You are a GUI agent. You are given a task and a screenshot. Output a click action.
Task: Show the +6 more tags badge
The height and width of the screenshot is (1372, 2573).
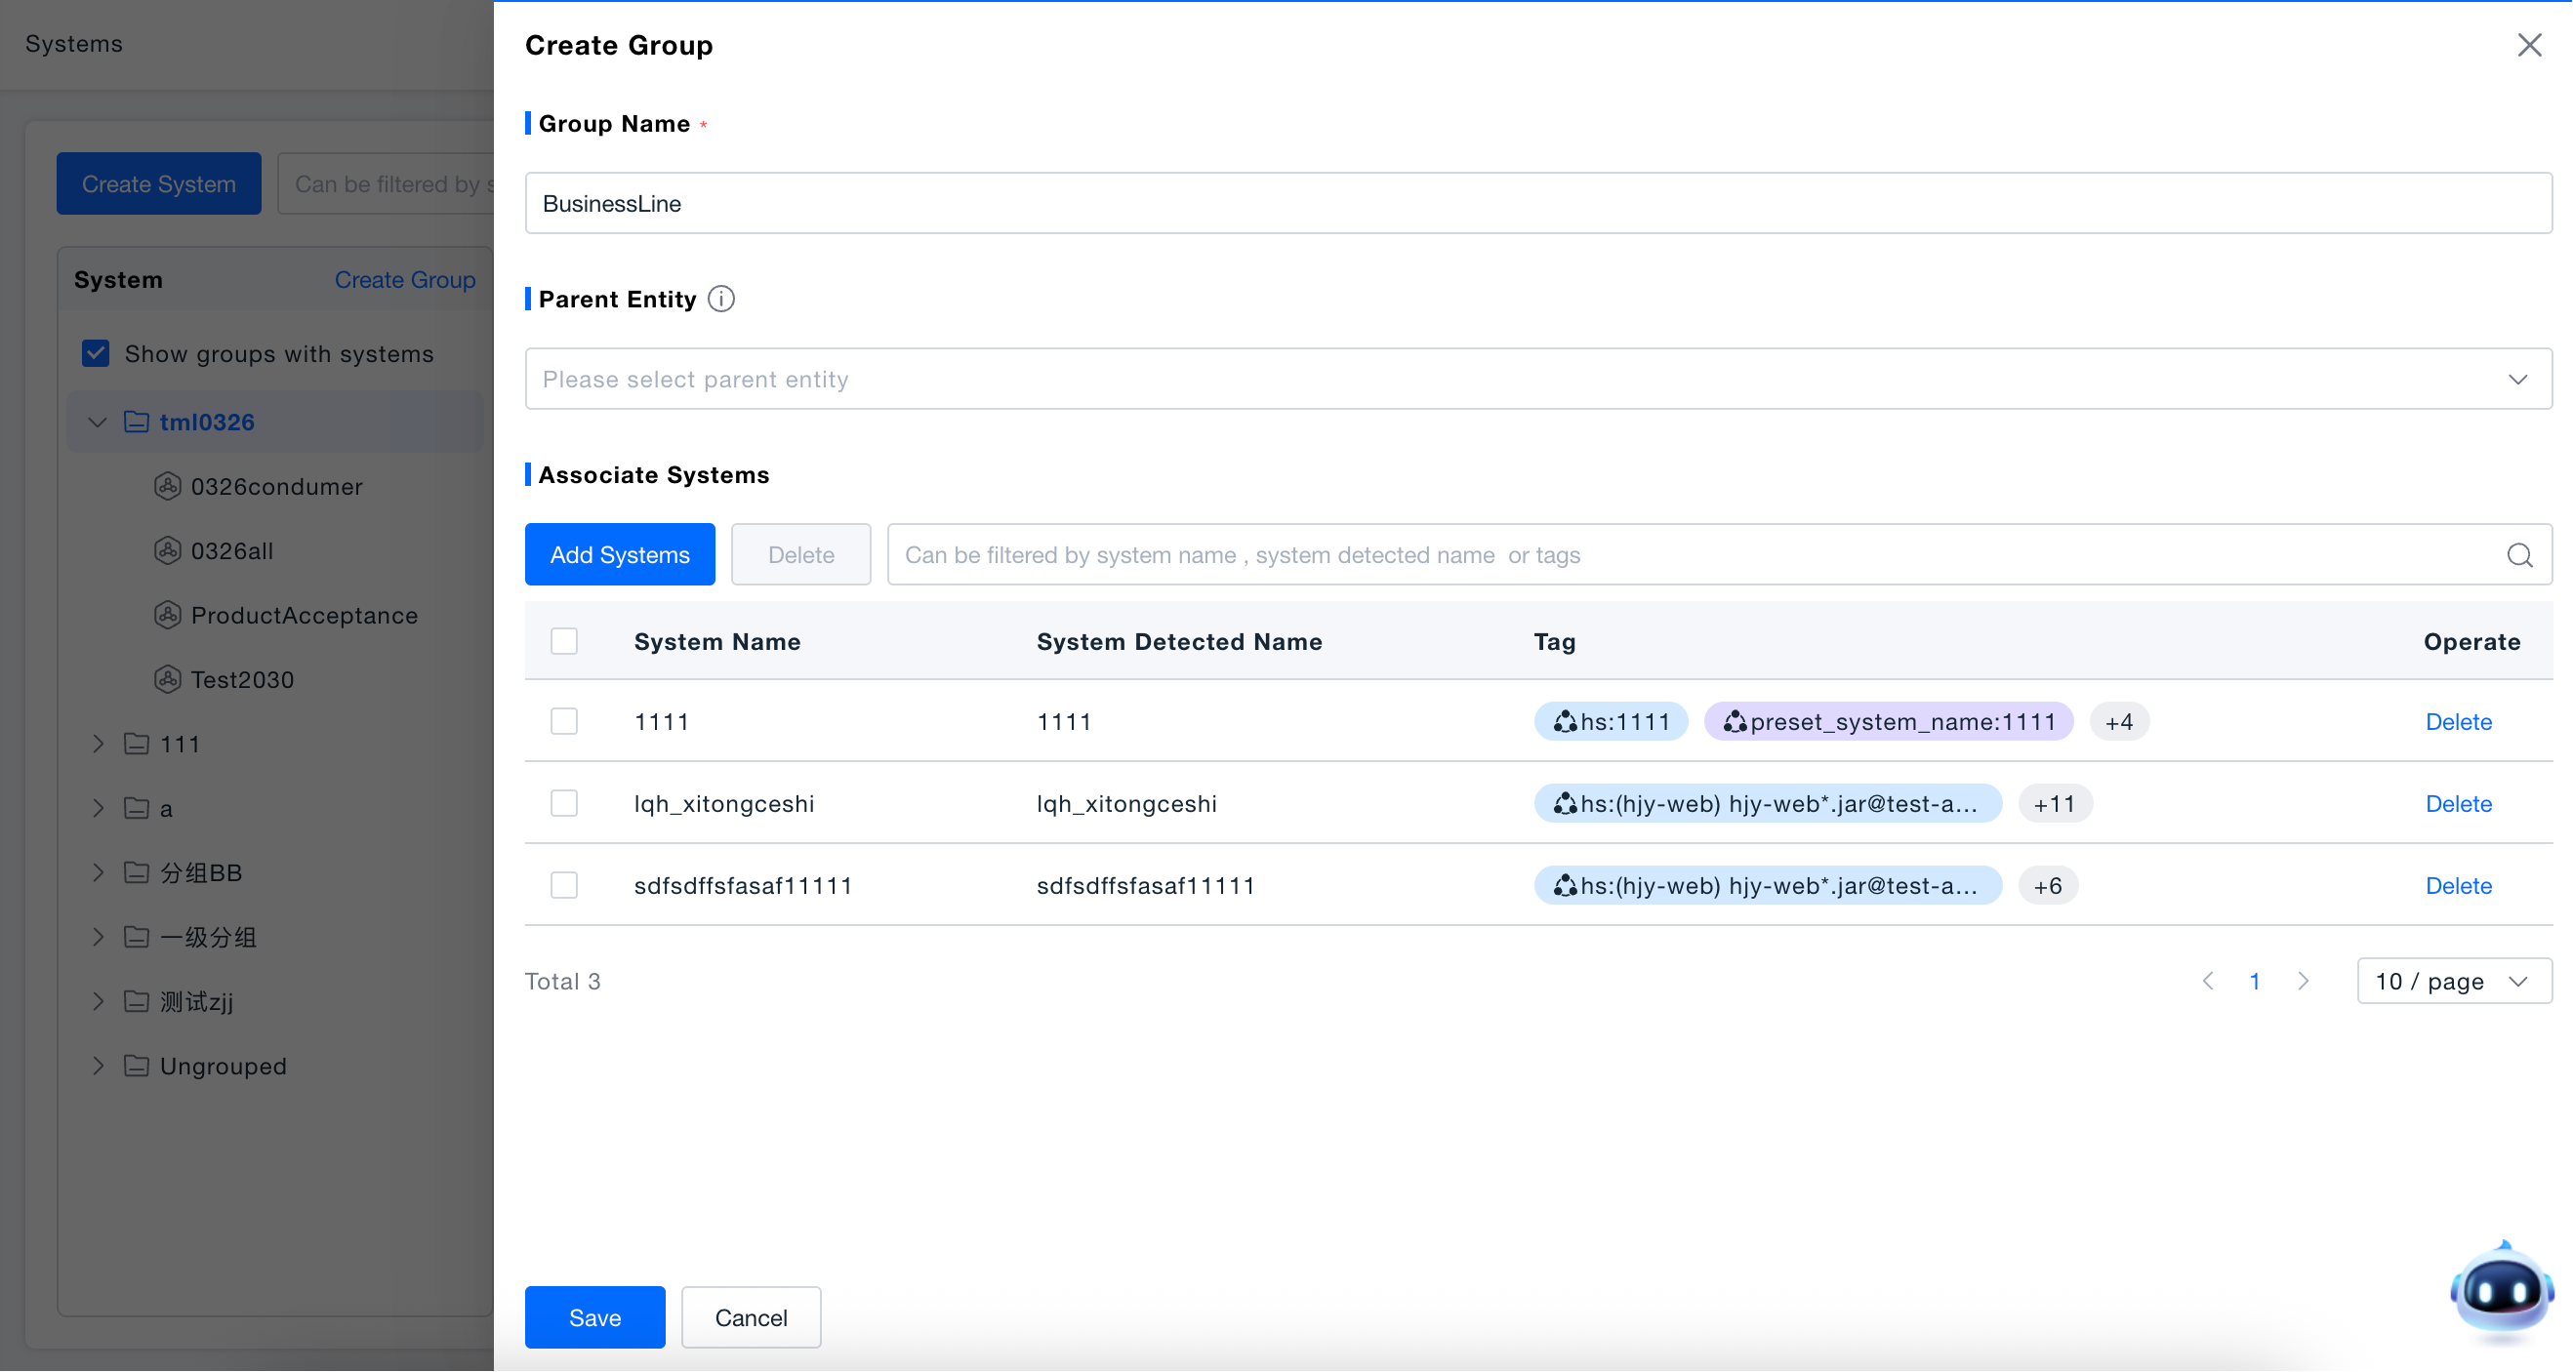[x=2048, y=886]
